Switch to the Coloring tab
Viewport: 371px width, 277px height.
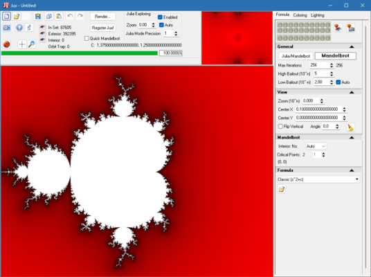pos(300,15)
